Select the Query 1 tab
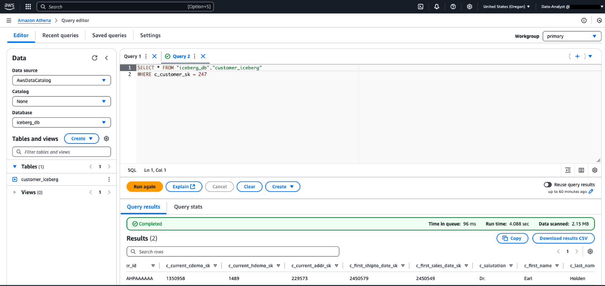This screenshot has width=605, height=286. coord(132,56)
